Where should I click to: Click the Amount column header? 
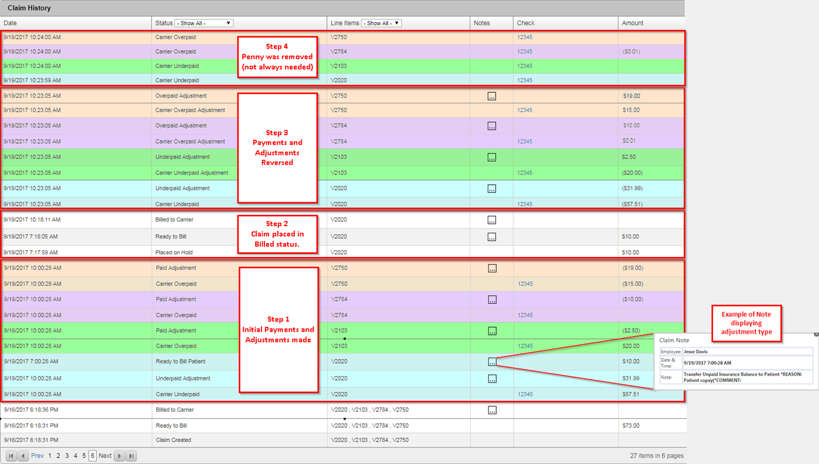[x=632, y=23]
